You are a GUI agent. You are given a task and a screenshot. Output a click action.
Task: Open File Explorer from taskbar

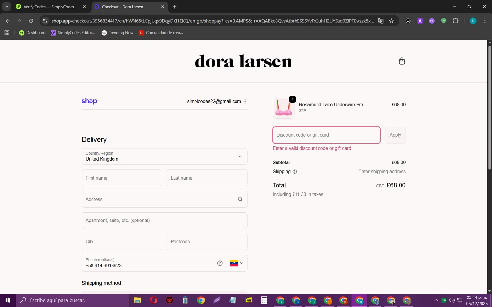click(138, 300)
